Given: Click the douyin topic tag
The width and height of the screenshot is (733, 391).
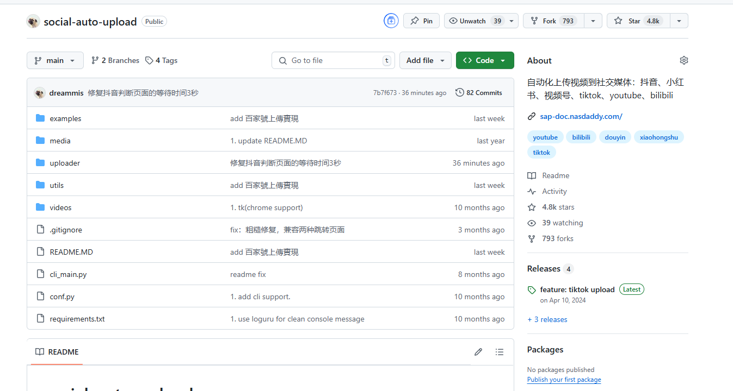Looking at the screenshot, I should point(615,137).
